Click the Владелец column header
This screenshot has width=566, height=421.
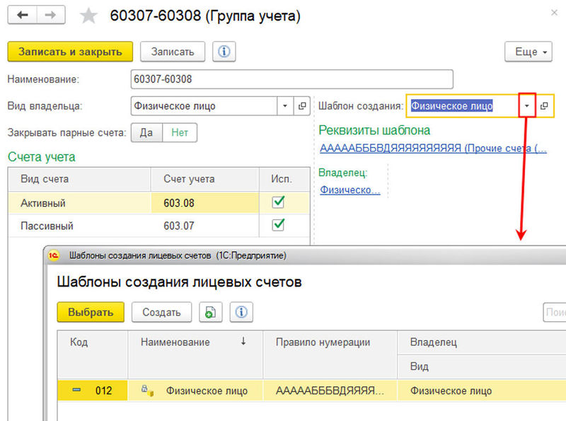pos(432,342)
